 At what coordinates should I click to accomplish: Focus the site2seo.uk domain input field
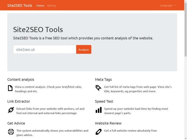[45, 49]
